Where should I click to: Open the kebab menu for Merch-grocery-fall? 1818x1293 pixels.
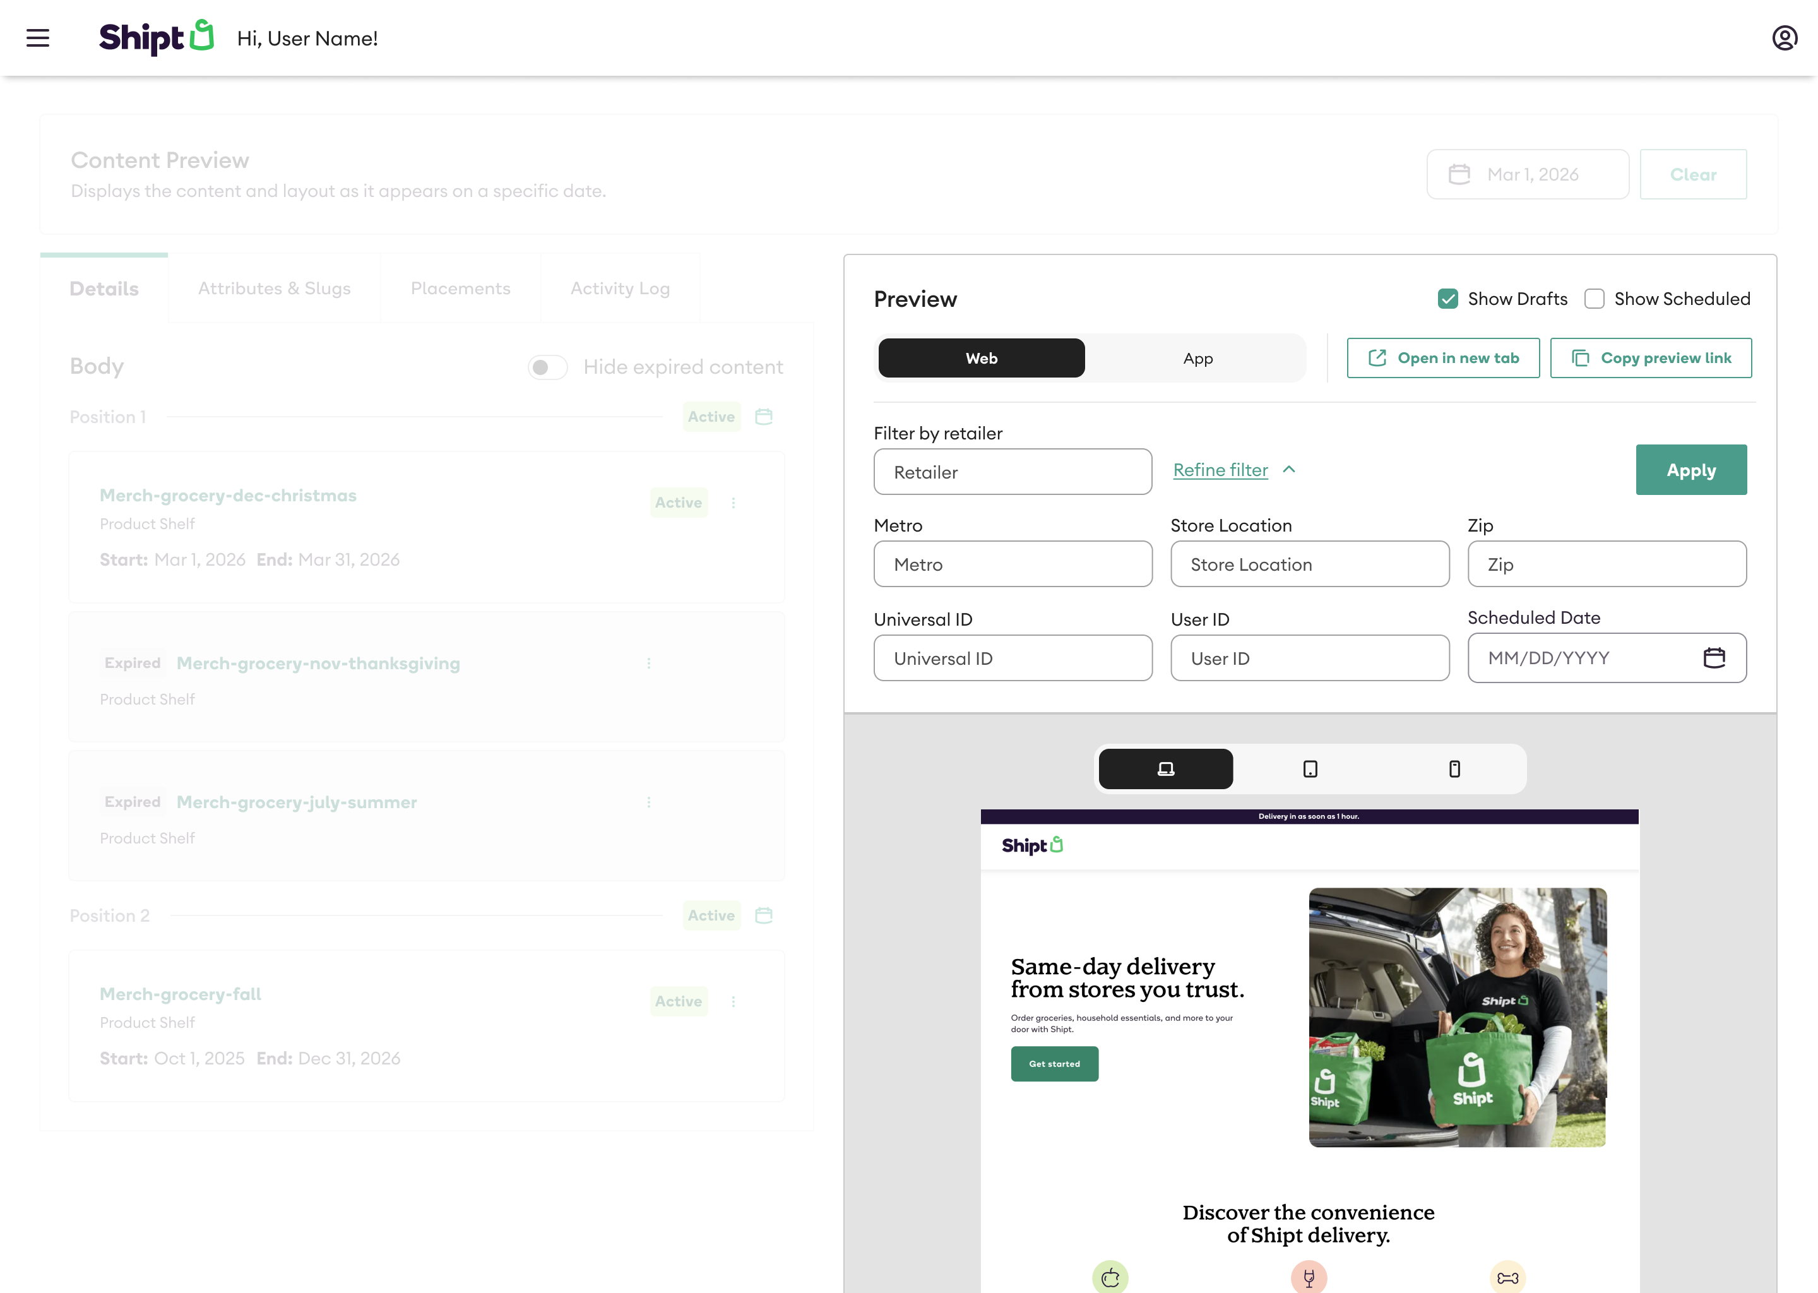point(733,1001)
